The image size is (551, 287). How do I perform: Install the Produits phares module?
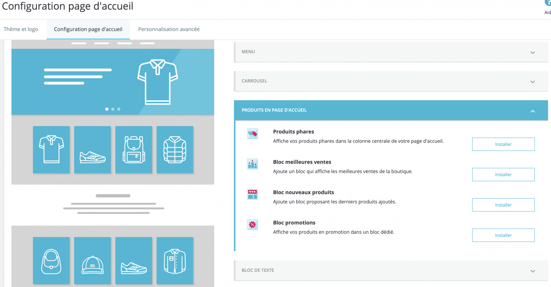click(503, 144)
